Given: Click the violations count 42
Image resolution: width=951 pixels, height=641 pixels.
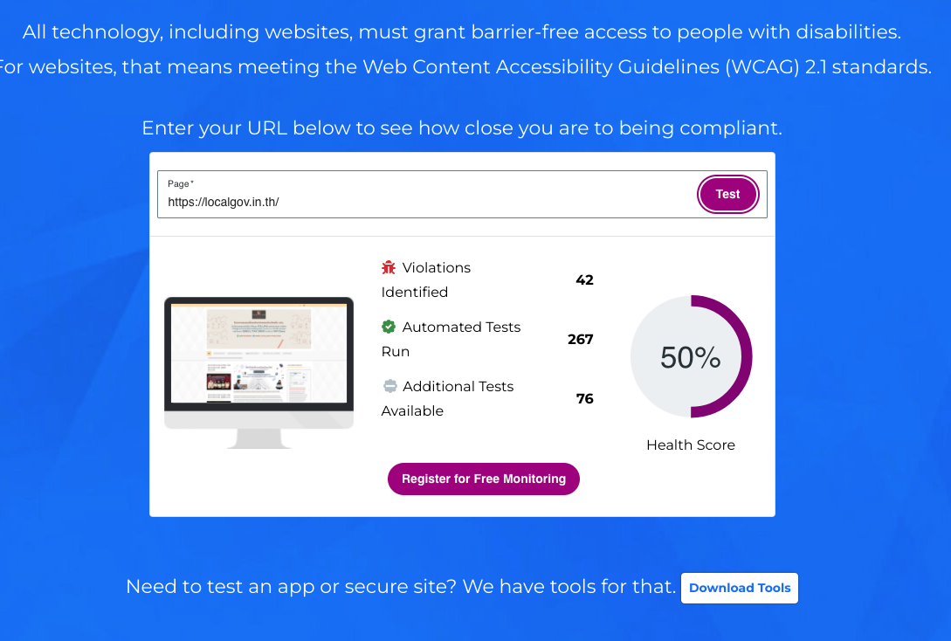Looking at the screenshot, I should point(585,280).
